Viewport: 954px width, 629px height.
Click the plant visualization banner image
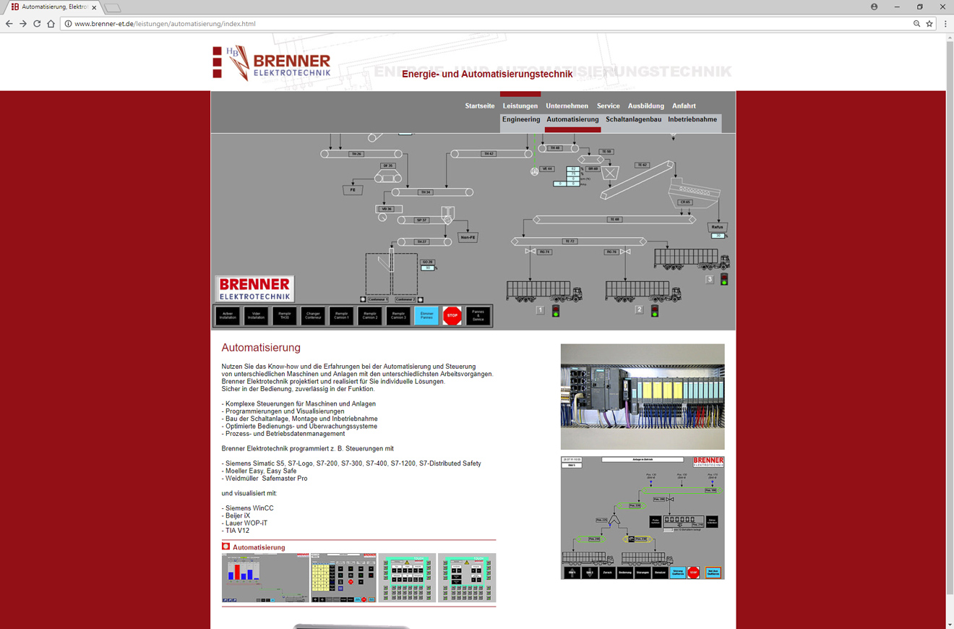473,231
